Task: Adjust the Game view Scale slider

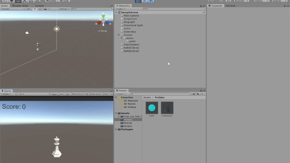Action: (59, 94)
